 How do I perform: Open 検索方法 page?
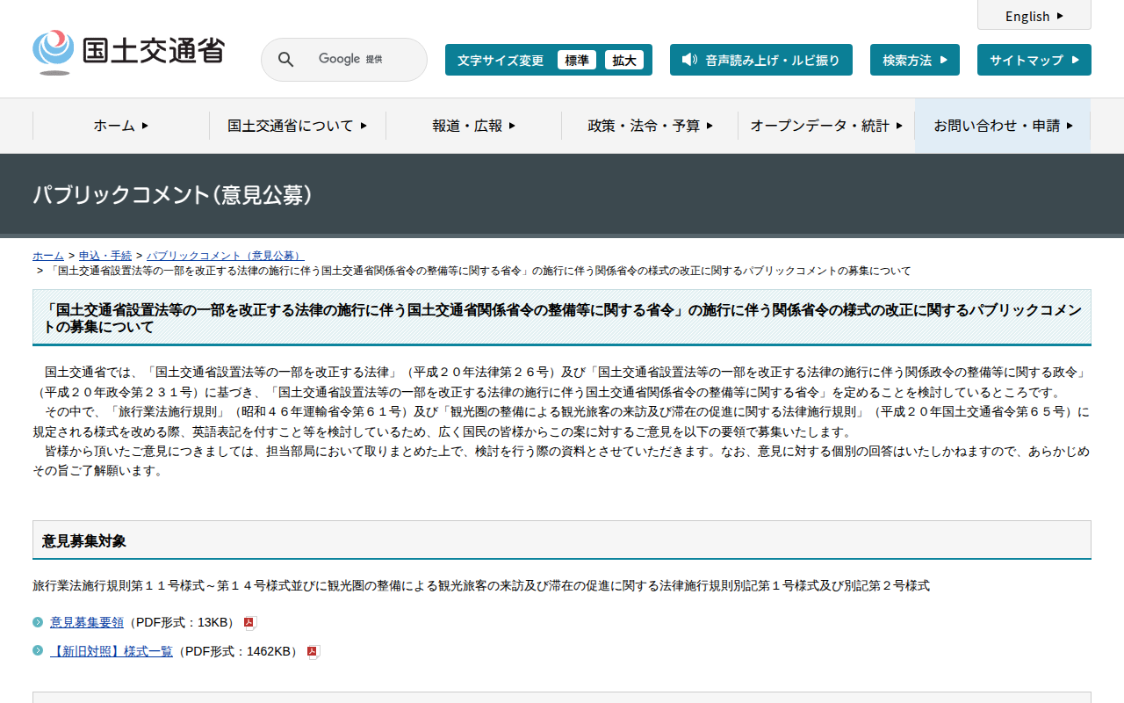pyautogui.click(x=915, y=60)
